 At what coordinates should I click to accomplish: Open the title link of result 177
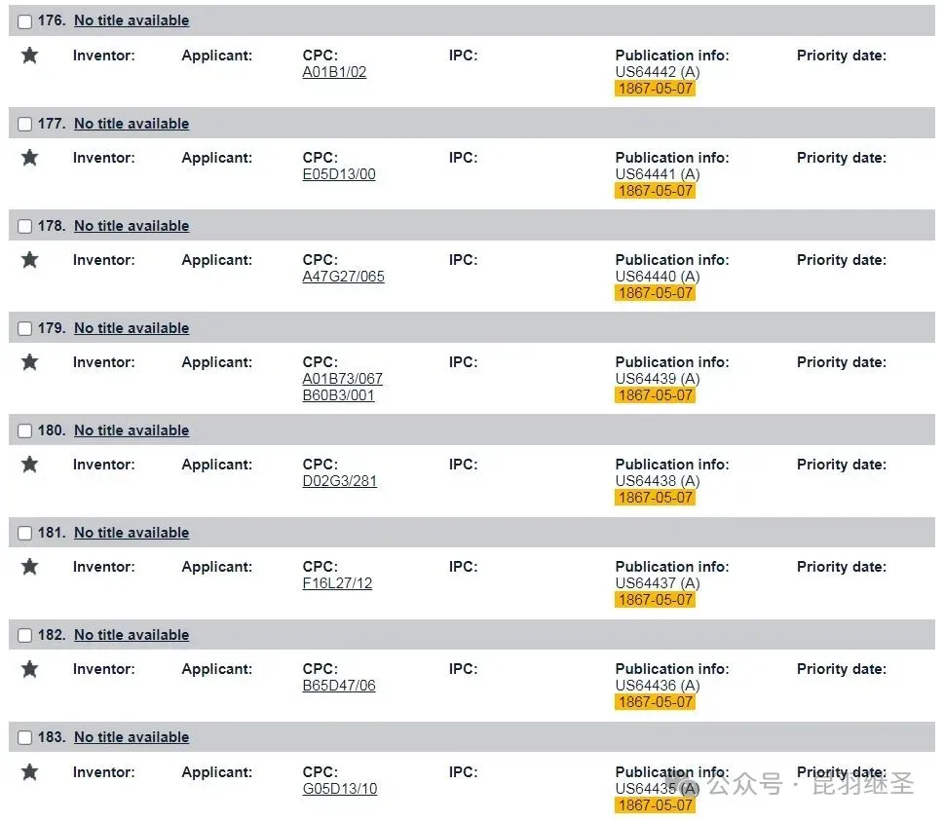pos(132,124)
